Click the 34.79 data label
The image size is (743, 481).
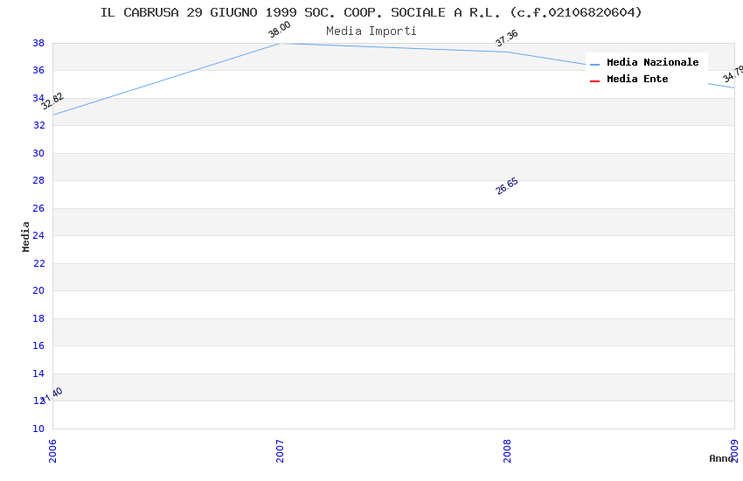[733, 74]
